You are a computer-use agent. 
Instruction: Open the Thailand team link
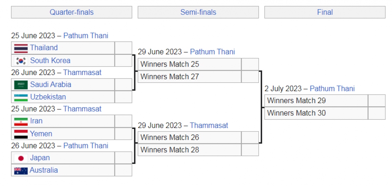pos(44,48)
